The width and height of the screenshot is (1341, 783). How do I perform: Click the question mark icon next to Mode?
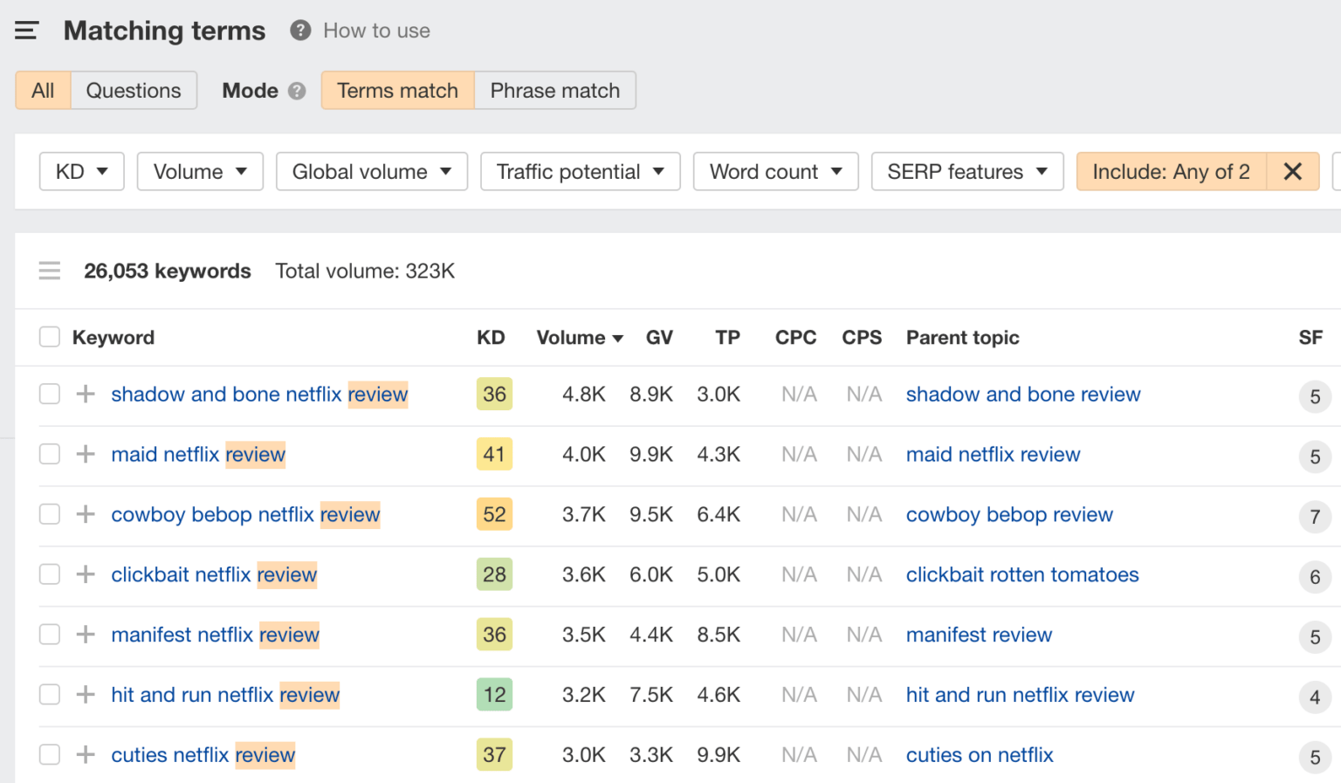[x=297, y=91]
